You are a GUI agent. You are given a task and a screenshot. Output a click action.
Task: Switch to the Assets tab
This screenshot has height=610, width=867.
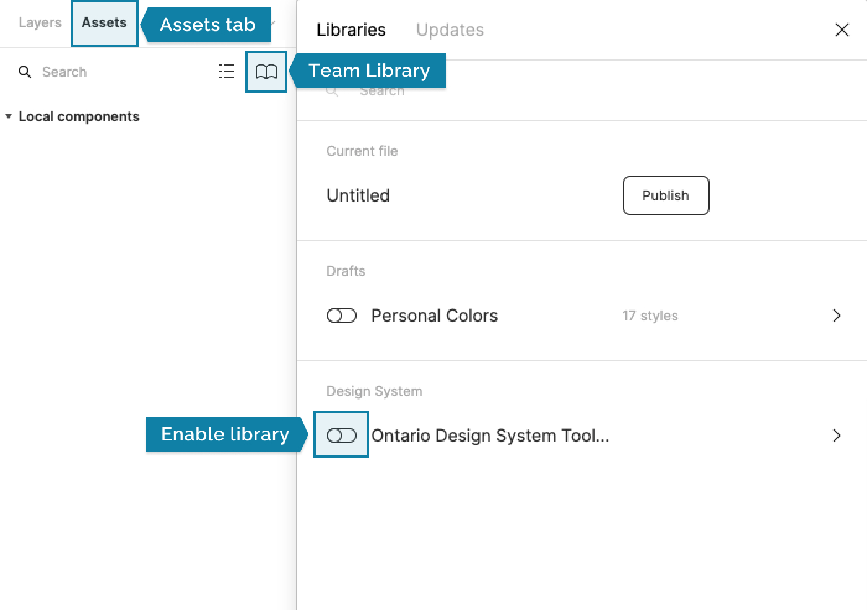point(104,23)
